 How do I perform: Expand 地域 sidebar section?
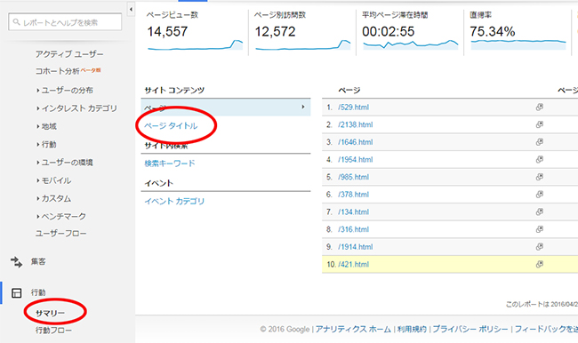[46, 126]
